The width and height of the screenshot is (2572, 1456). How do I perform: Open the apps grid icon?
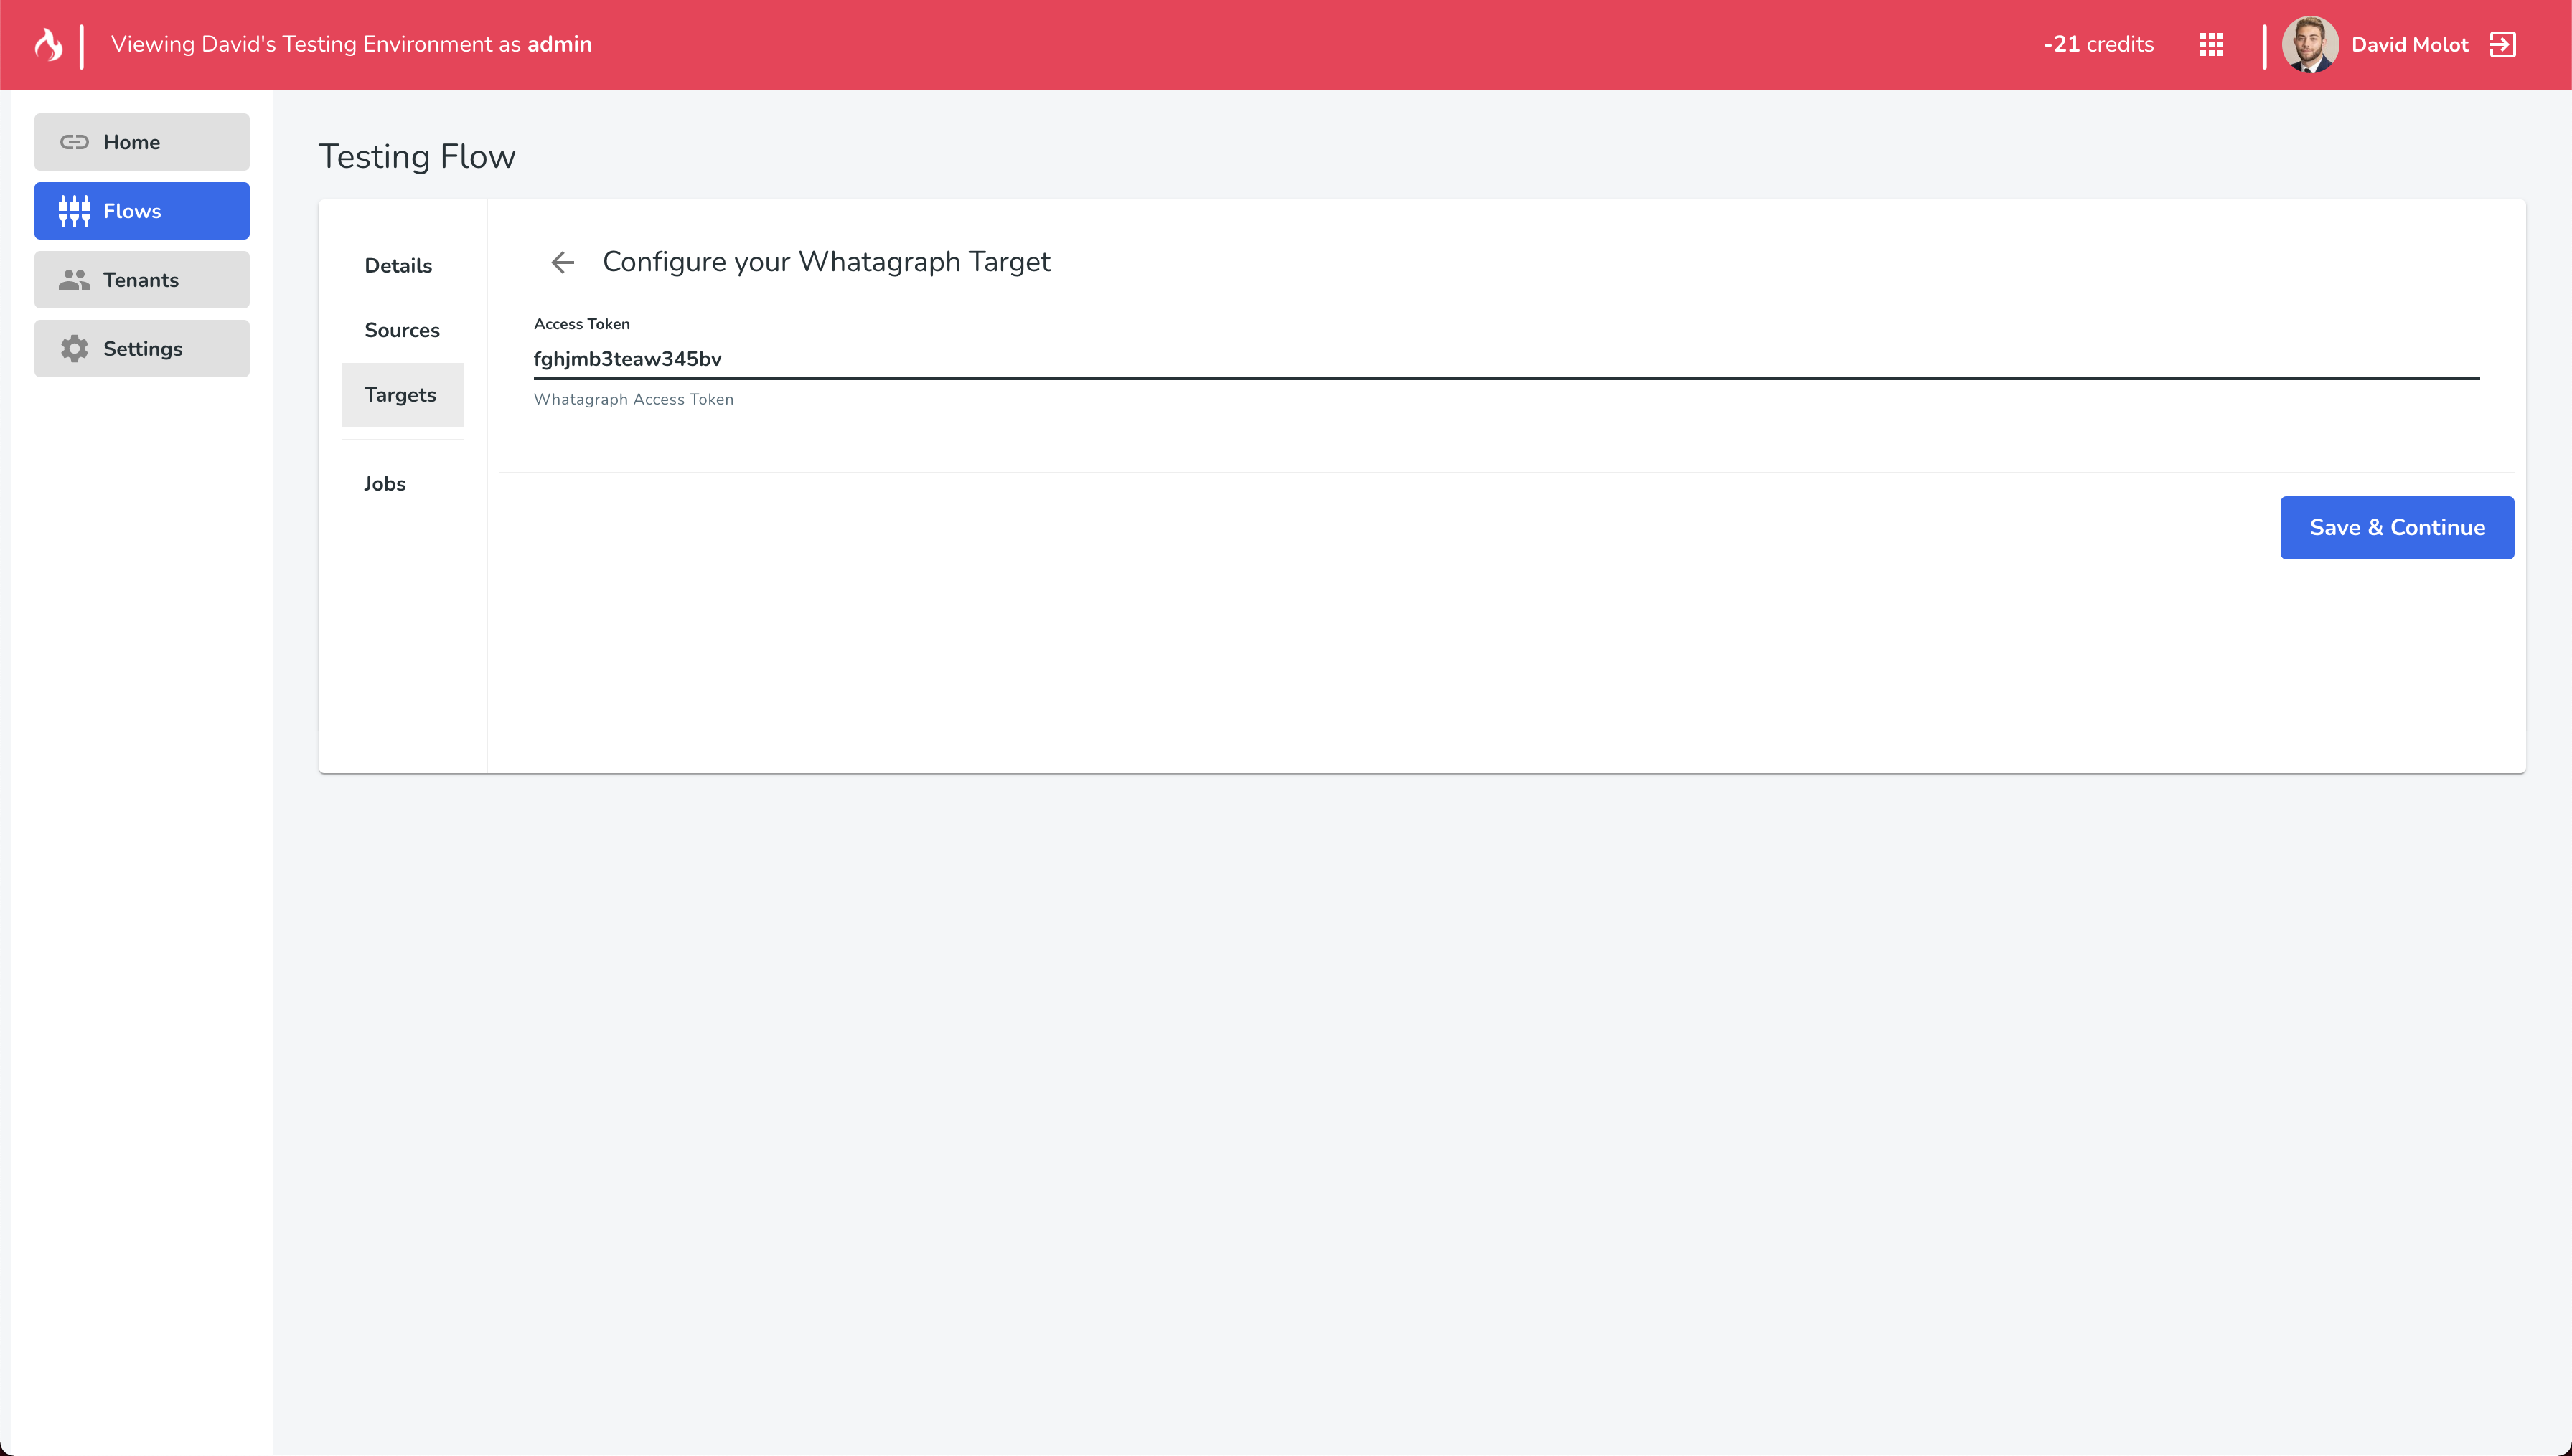point(2211,44)
